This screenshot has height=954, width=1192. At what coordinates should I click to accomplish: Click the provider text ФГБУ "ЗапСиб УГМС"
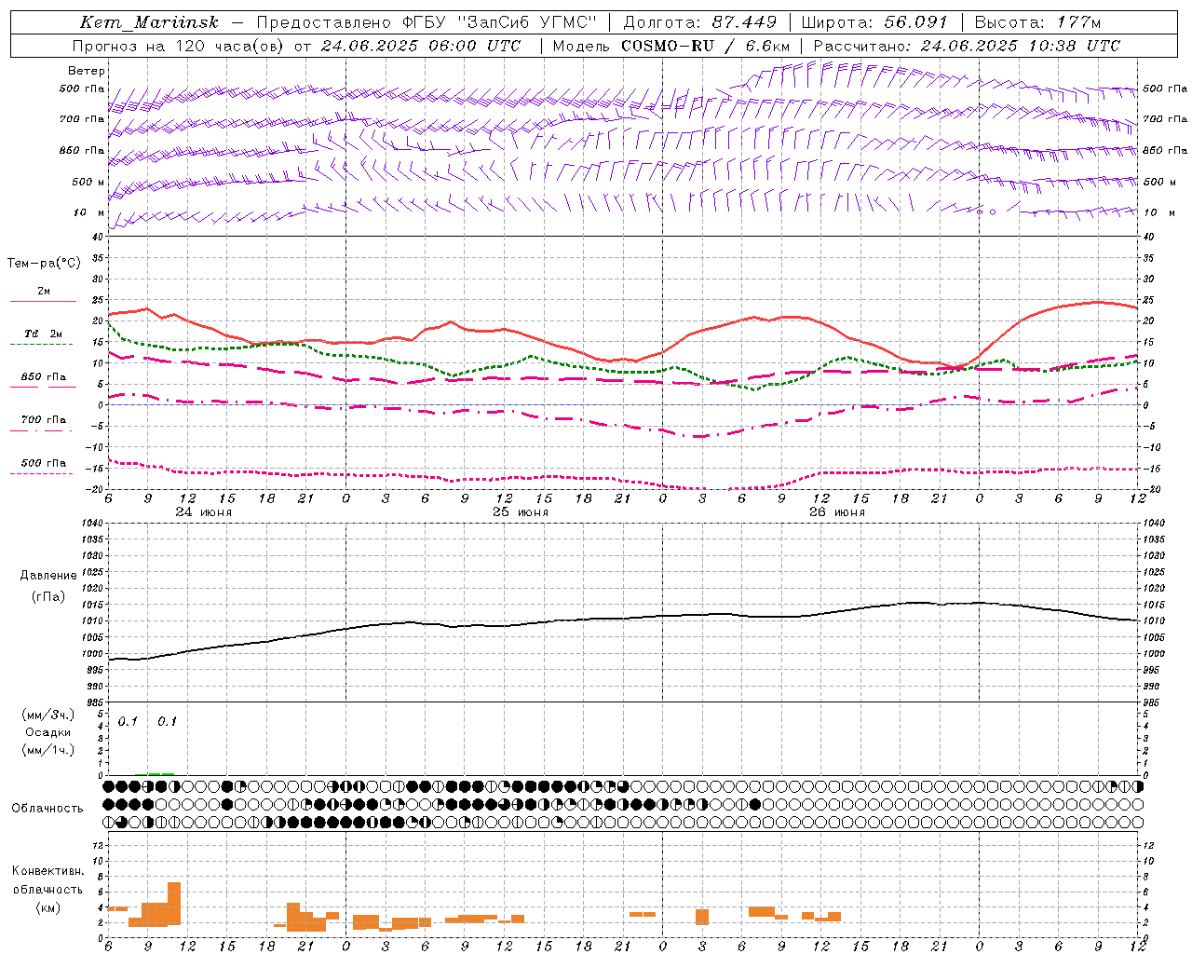coord(498,22)
